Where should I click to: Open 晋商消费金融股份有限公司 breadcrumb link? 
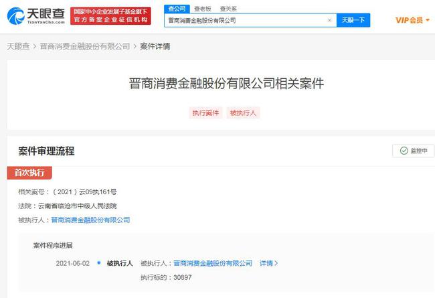click(x=85, y=46)
